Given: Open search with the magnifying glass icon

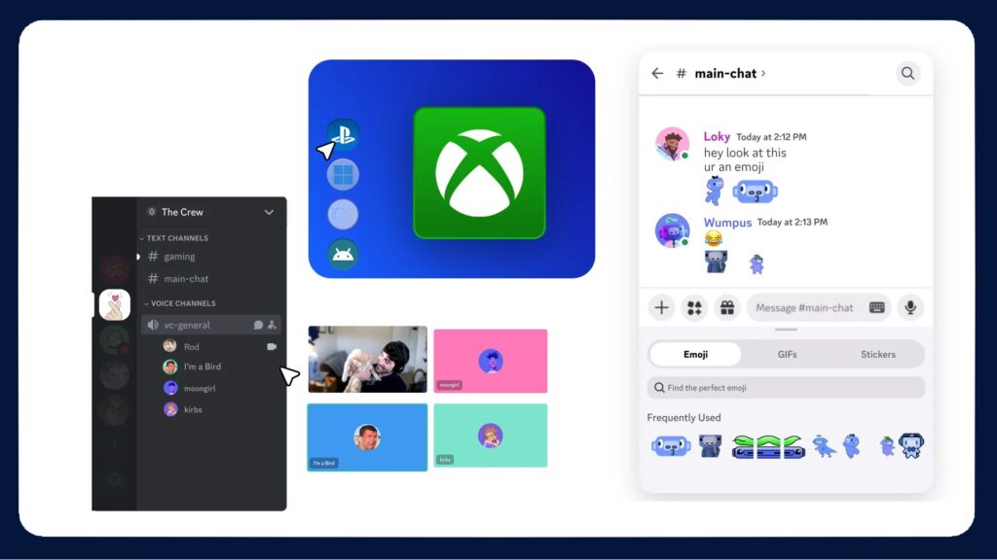Looking at the screenshot, I should [908, 74].
